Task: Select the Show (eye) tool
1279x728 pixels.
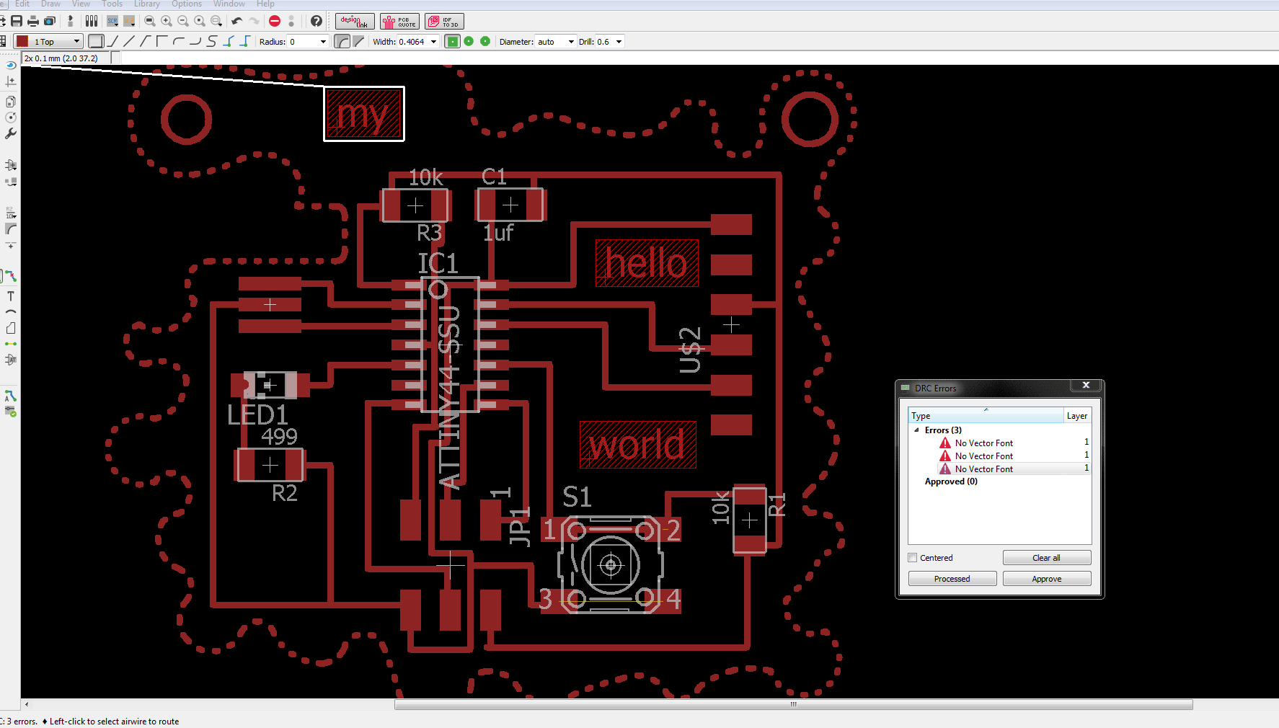Action: 11,65
